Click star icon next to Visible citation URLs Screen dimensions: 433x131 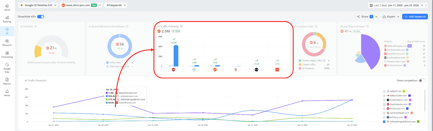coord(324,61)
